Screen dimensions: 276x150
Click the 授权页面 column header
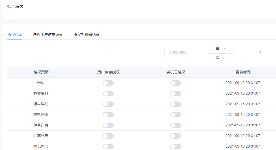[41, 72]
